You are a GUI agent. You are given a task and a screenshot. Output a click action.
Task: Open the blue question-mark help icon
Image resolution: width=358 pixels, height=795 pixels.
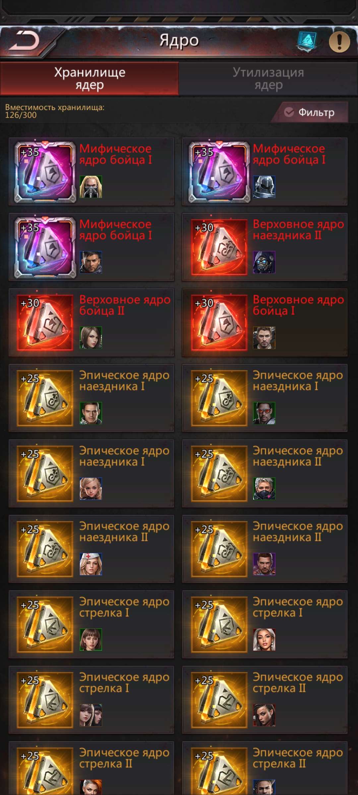[307, 42]
